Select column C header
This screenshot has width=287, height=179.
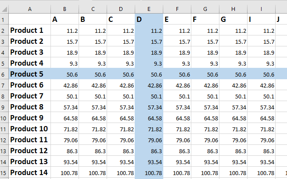[93, 9]
